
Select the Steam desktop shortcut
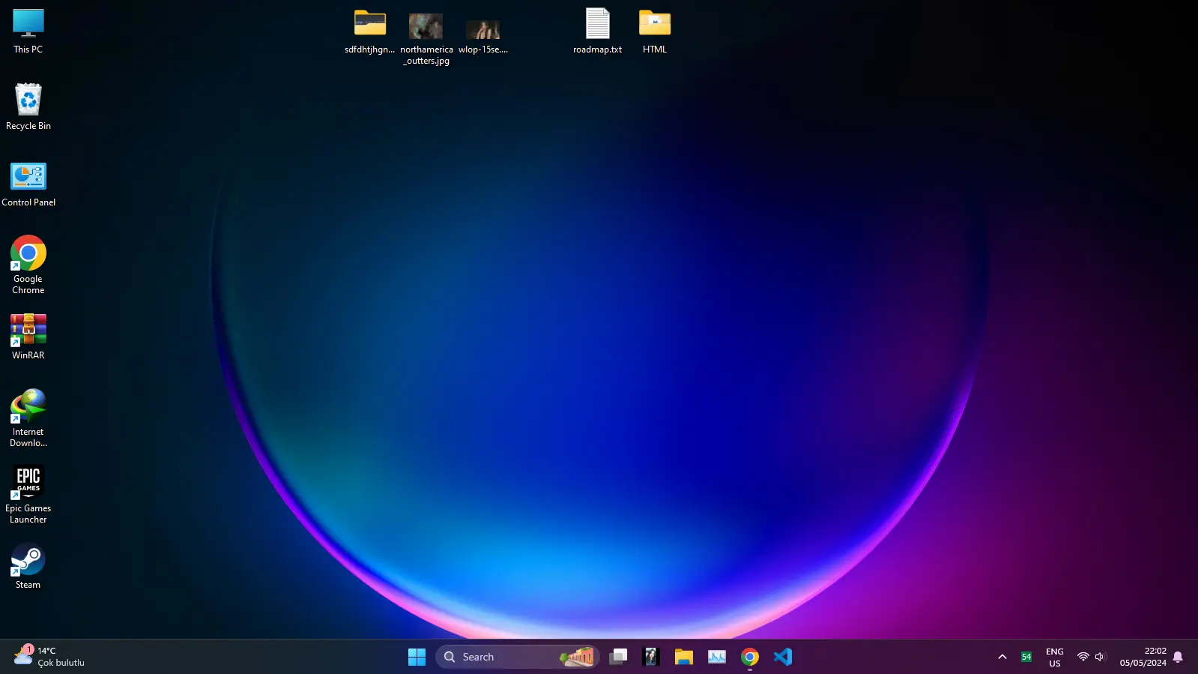click(x=28, y=566)
